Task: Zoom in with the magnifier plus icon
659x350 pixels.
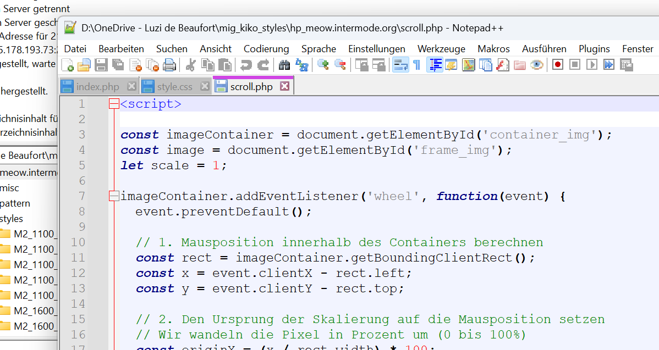Action: pos(323,65)
